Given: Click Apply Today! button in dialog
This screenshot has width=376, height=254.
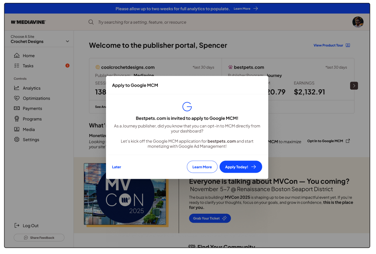Looking at the screenshot, I should pyautogui.click(x=240, y=167).
